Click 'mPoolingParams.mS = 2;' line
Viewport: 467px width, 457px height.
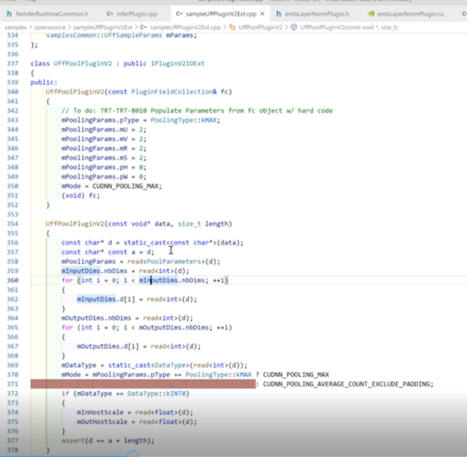(104, 158)
